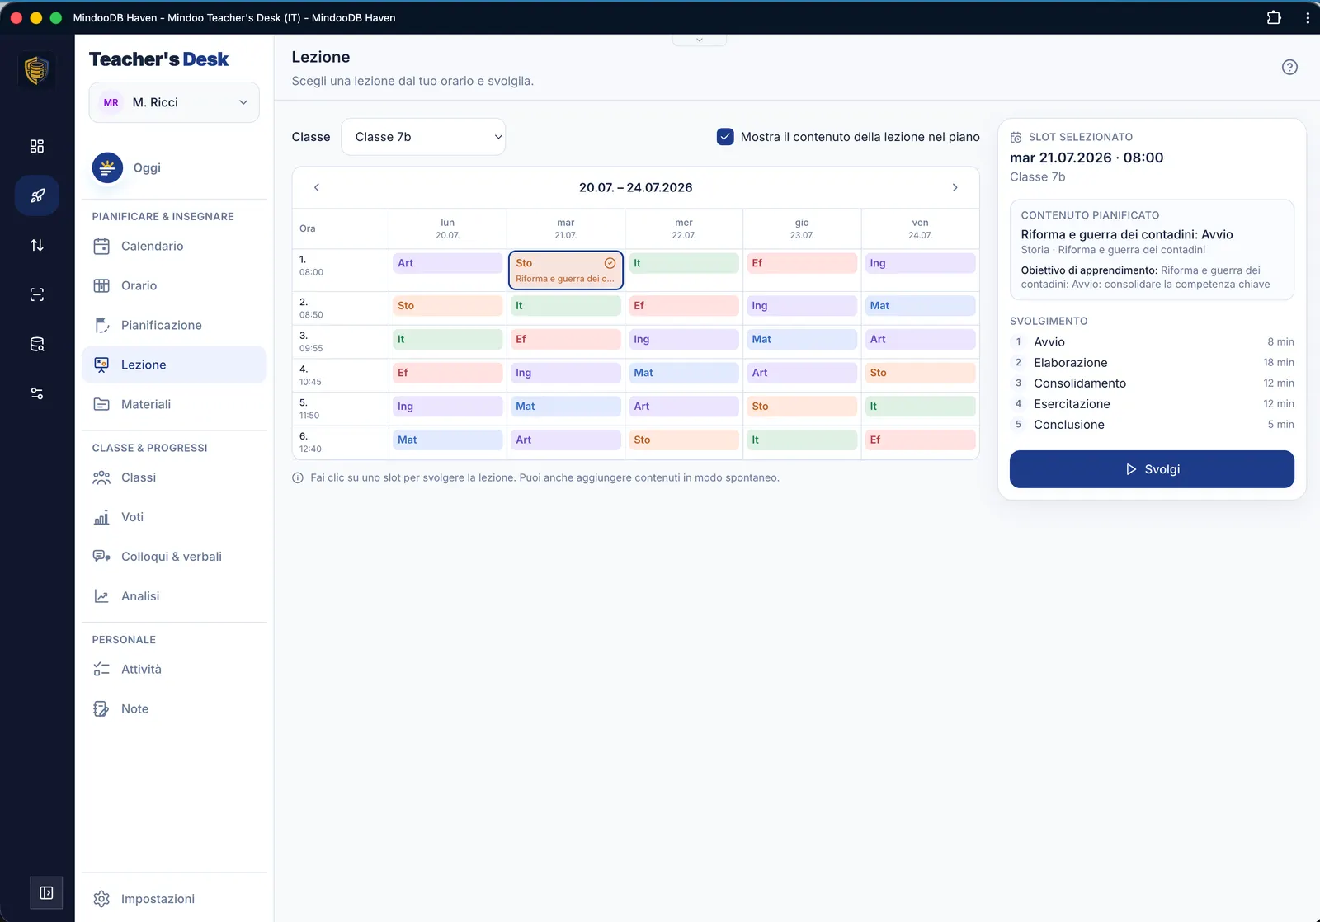
Task: Click the sliders icon in left rail
Action: pos(37,393)
